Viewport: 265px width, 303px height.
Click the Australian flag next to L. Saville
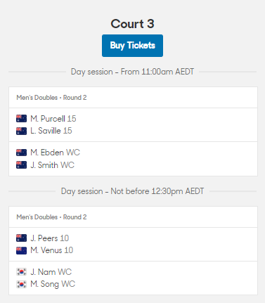(x=21, y=131)
